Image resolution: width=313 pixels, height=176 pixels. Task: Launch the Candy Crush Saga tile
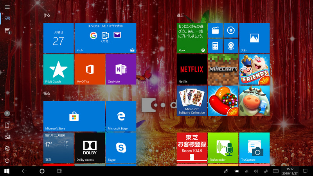coord(223,101)
